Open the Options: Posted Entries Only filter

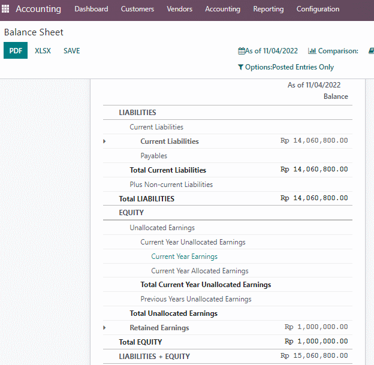coord(286,67)
